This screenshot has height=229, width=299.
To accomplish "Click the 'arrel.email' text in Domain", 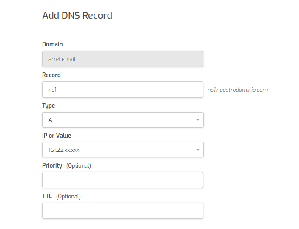I will click(x=62, y=59).
